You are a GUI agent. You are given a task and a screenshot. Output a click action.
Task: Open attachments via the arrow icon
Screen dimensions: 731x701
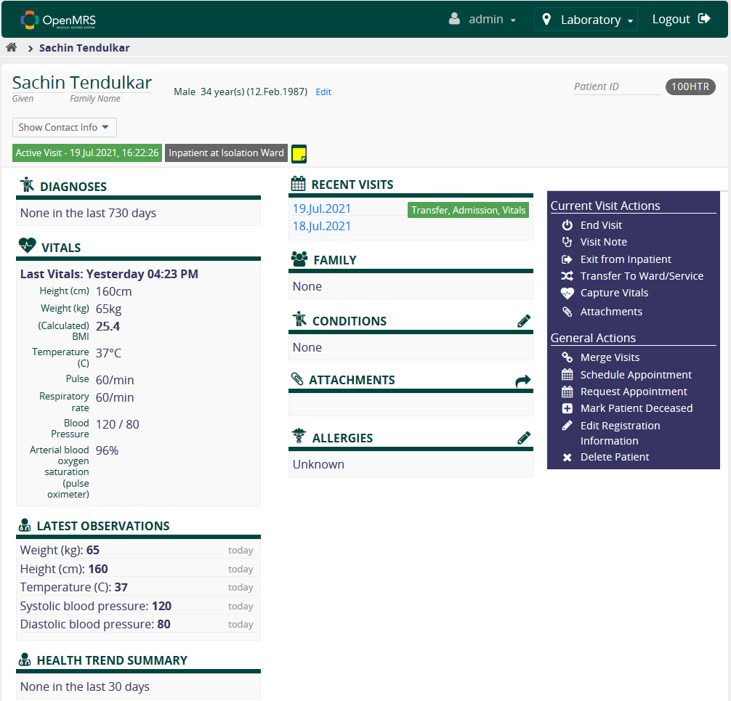click(x=523, y=381)
